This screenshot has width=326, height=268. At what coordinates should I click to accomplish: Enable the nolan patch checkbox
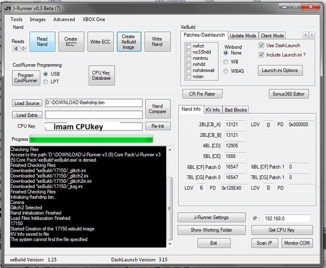pyautogui.click(x=188, y=77)
